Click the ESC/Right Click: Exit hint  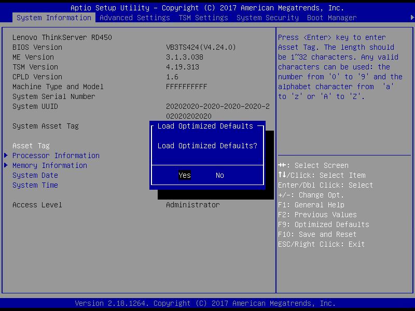tap(321, 244)
